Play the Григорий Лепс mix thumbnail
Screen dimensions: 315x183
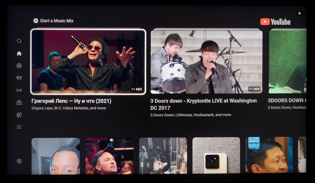click(88, 62)
